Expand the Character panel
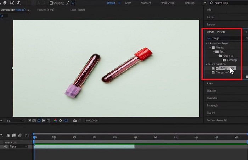 pyautogui.click(x=212, y=98)
